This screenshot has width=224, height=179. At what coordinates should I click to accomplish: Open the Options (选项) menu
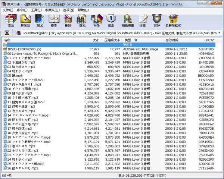coord(69,10)
